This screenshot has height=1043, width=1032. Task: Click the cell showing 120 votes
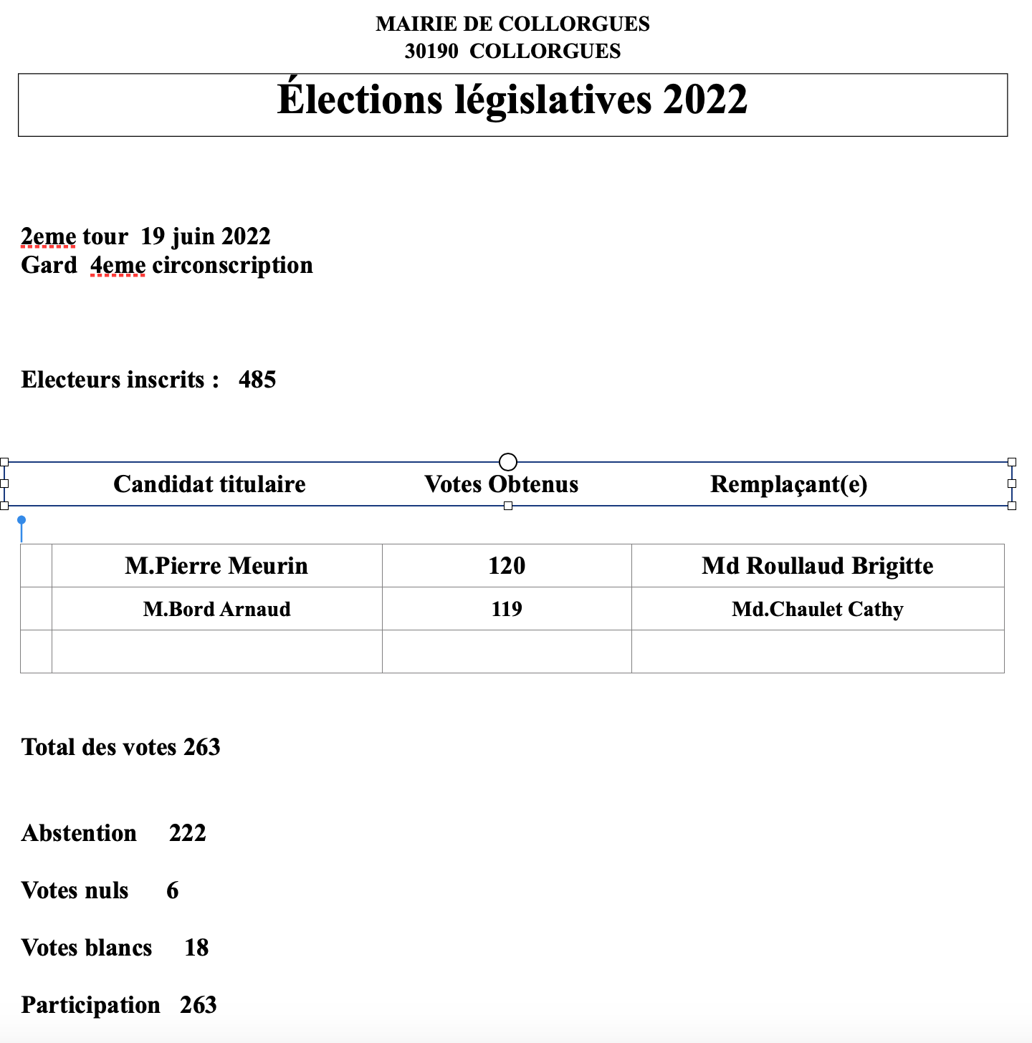pos(507,566)
